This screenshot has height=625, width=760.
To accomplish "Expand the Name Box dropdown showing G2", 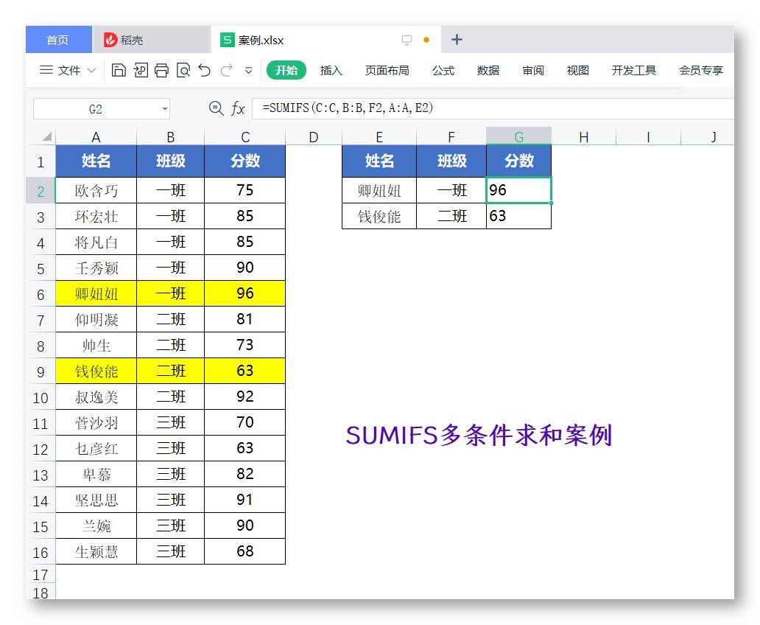I will pyautogui.click(x=166, y=108).
